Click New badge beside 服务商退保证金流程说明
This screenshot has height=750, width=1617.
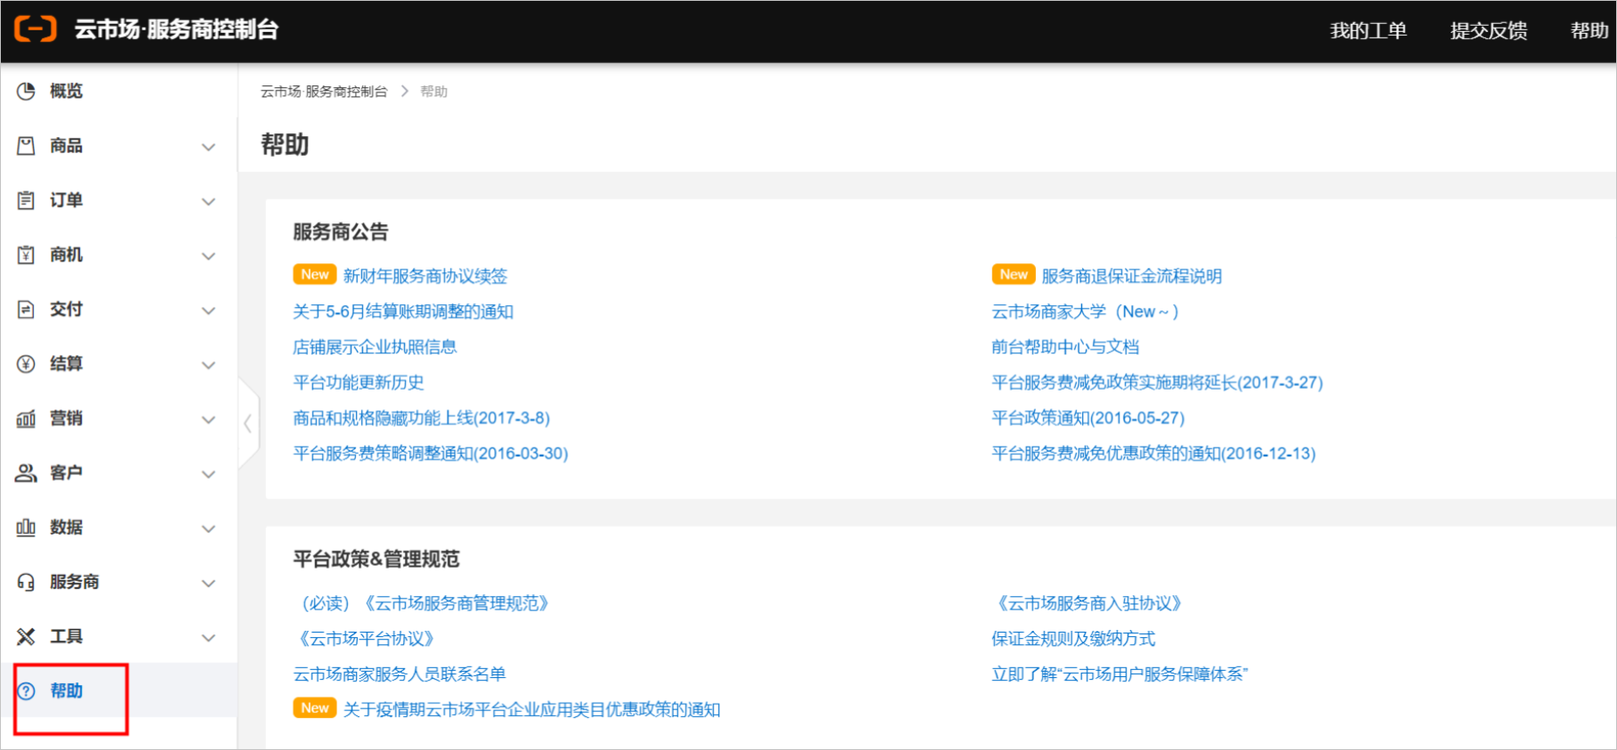coord(1014,275)
